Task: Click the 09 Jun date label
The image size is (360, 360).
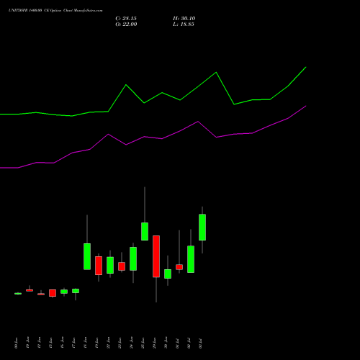Action: pyautogui.click(x=16, y=343)
